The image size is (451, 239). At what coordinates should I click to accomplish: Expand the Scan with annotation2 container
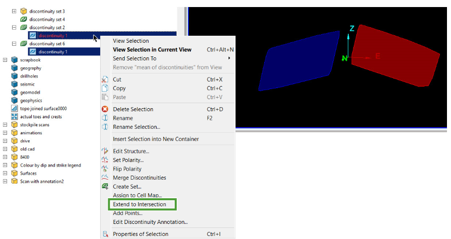coord(5,181)
